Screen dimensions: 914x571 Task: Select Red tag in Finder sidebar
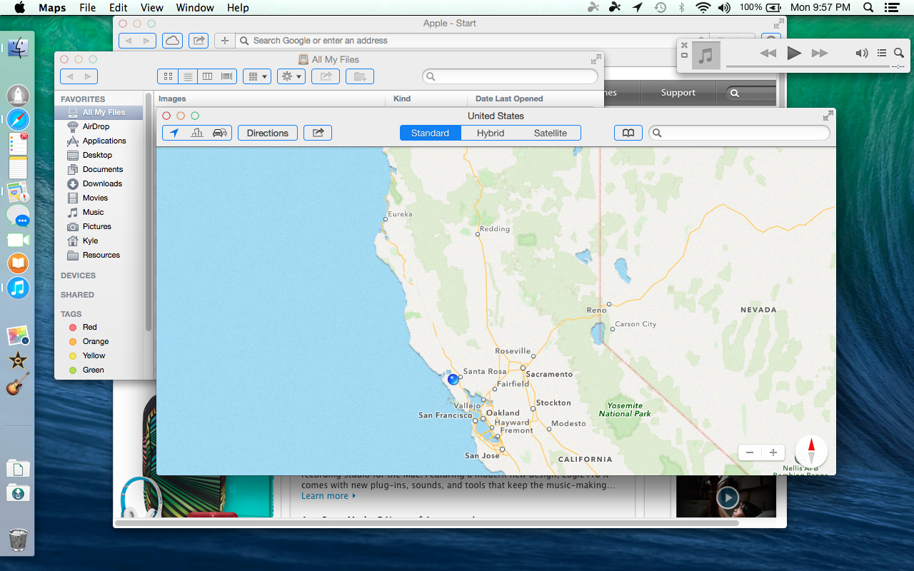click(89, 327)
